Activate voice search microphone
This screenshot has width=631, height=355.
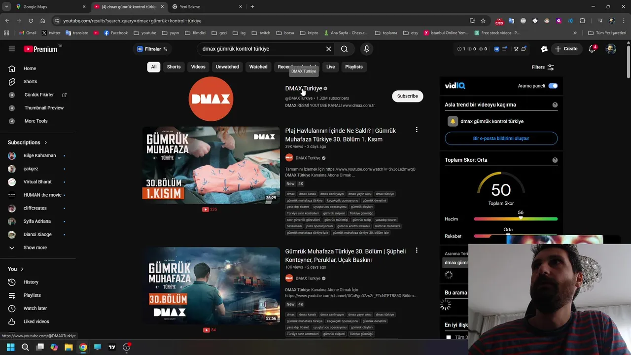[366, 49]
